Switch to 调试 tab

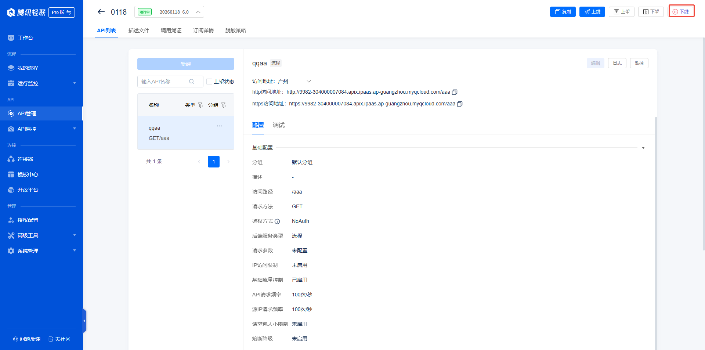click(x=279, y=125)
